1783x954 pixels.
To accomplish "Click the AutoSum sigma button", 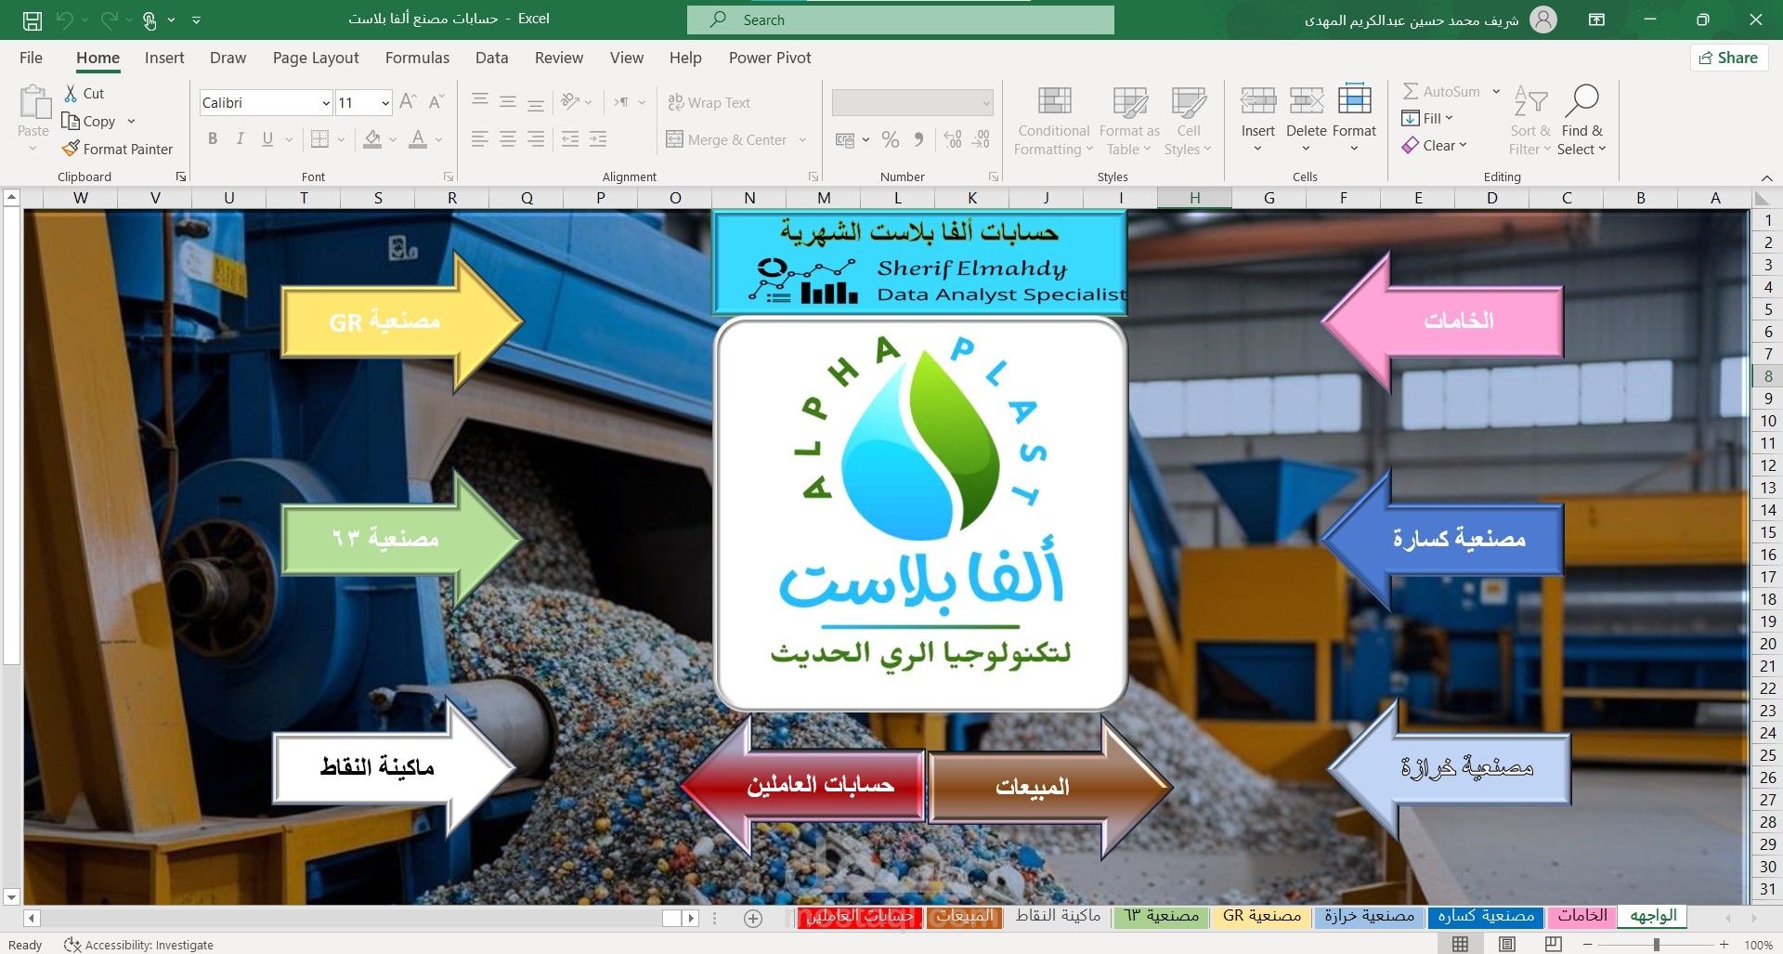I will pos(1440,91).
